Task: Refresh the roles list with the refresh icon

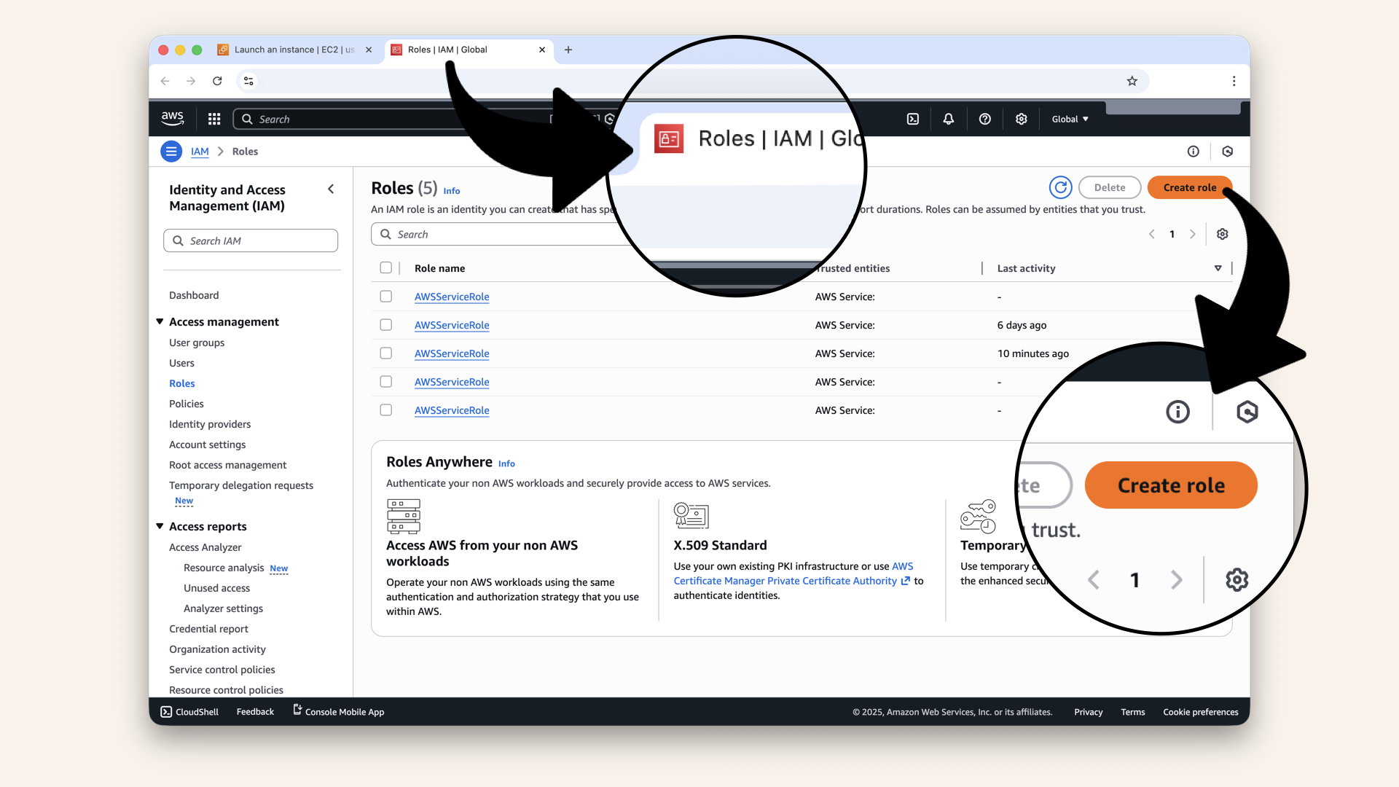Action: (1060, 187)
